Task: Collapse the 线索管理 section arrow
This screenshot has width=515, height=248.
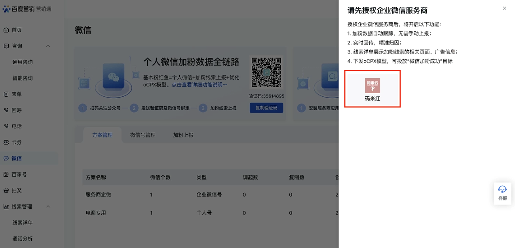Action: (48, 206)
